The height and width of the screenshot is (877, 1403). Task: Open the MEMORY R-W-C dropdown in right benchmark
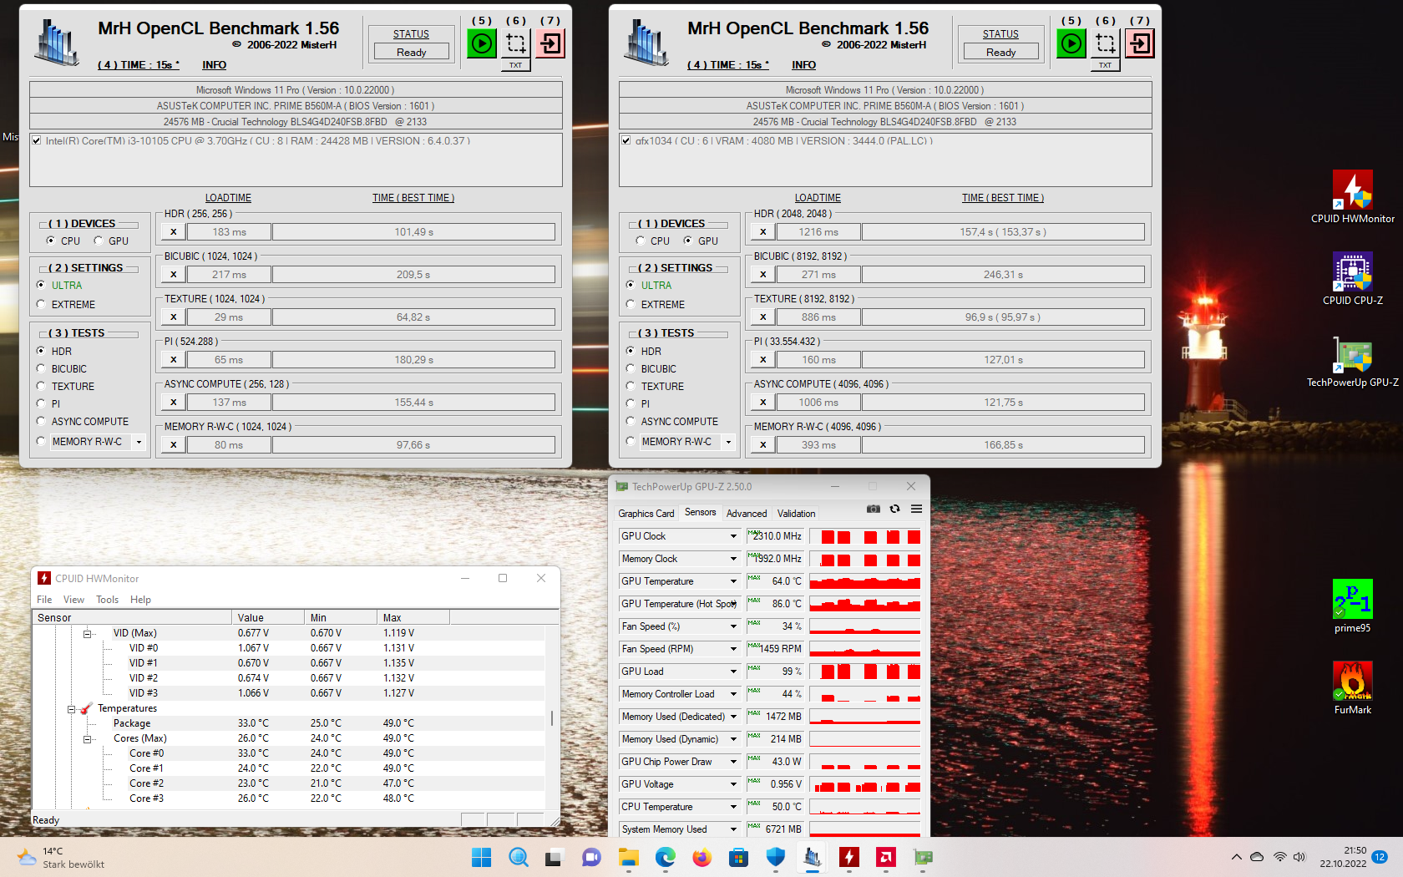(728, 442)
